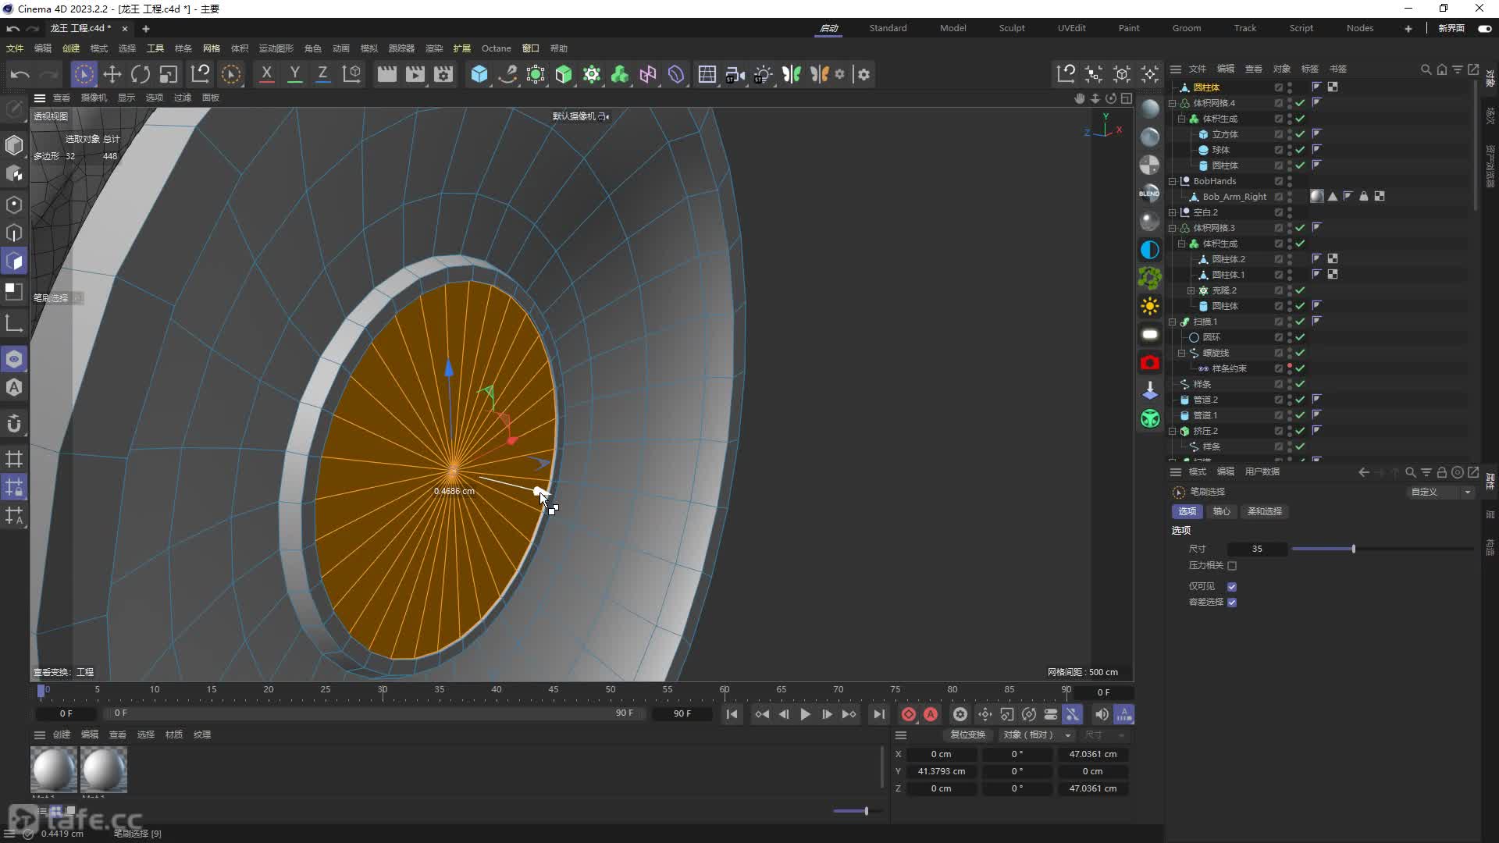
Task: Click back arrow in attribute manager
Action: (x=1363, y=472)
